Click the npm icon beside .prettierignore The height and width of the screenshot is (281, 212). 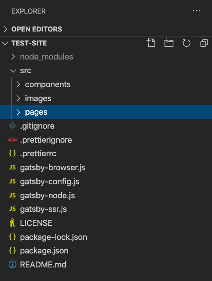(12, 140)
